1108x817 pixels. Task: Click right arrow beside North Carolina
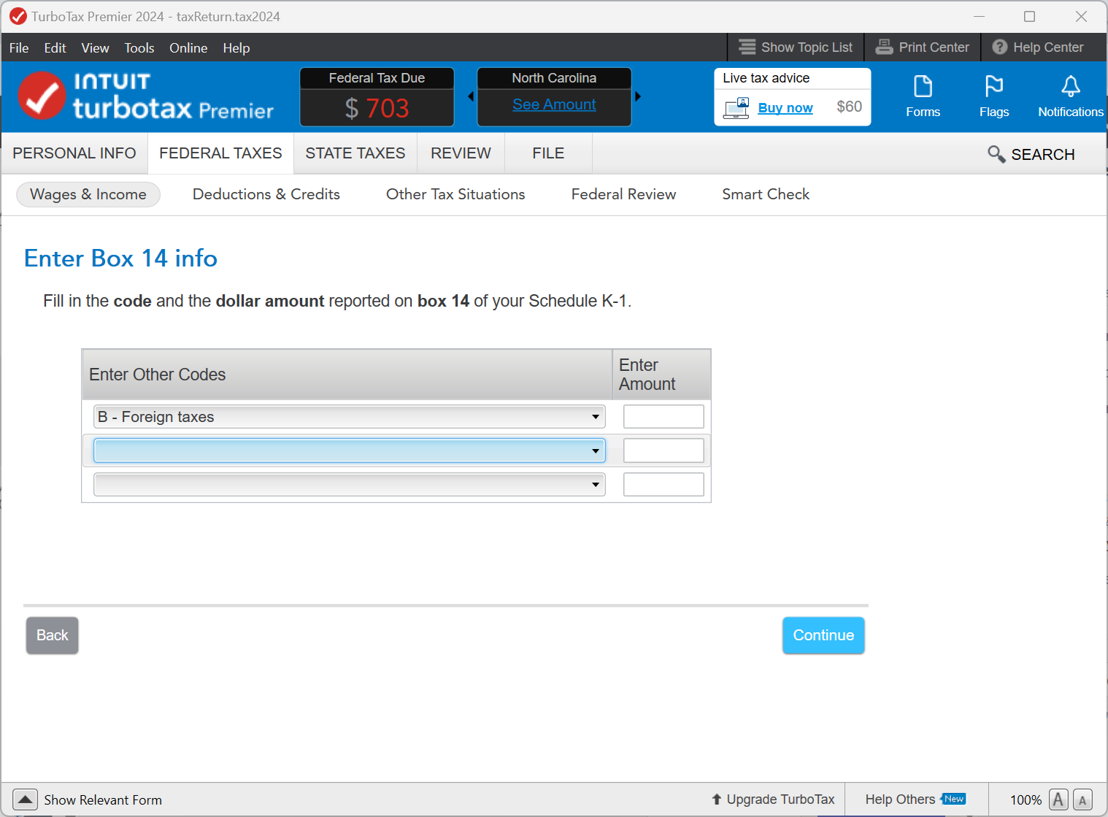[x=638, y=96]
